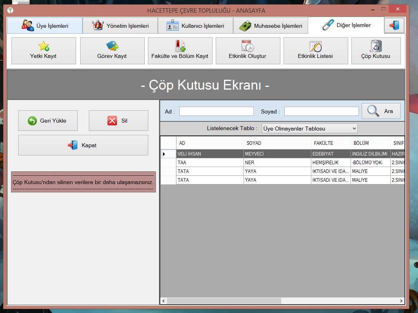
Task: Click the Yetki Kayıt star icon
Action: pos(44,46)
